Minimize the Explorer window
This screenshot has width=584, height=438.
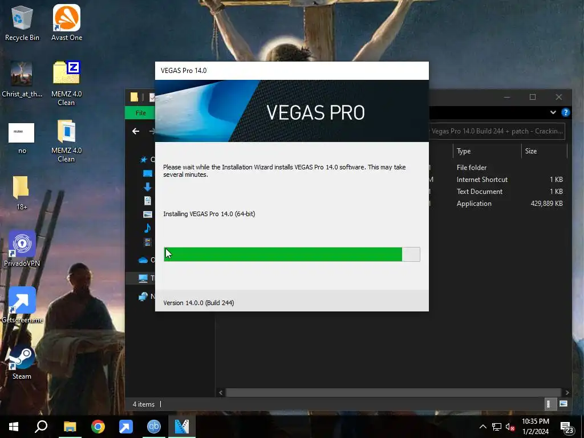click(507, 97)
